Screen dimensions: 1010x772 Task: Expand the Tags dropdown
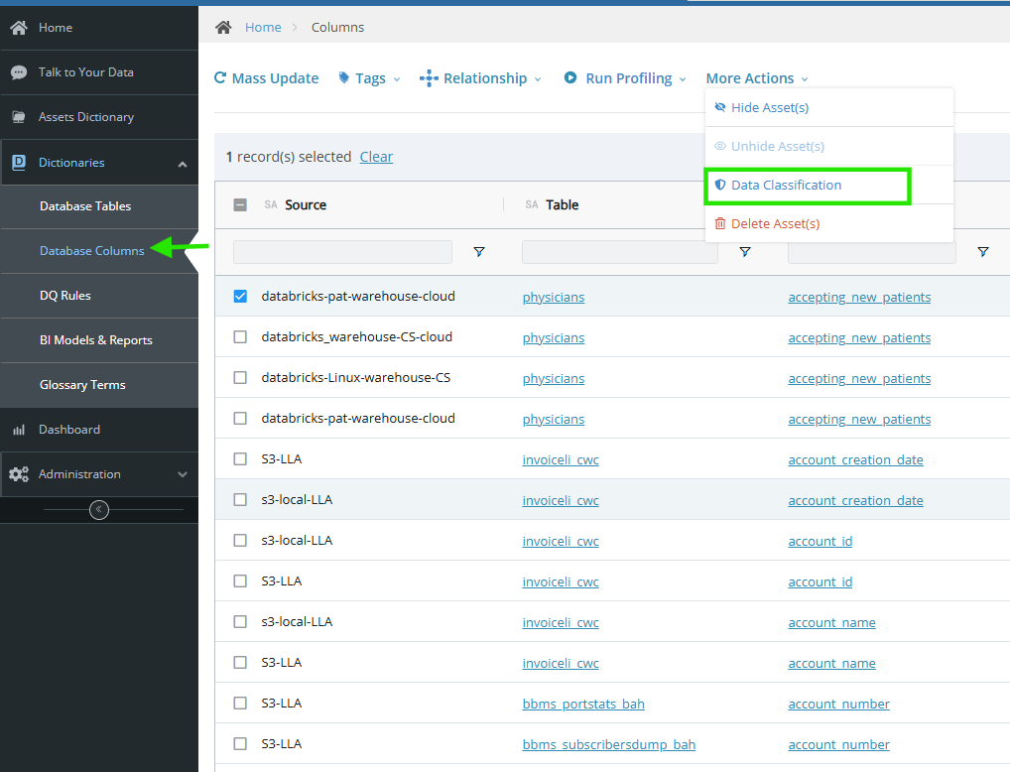pos(369,78)
